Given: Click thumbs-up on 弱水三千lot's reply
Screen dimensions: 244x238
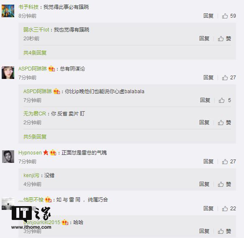Looking at the screenshot, I should click(x=224, y=38).
